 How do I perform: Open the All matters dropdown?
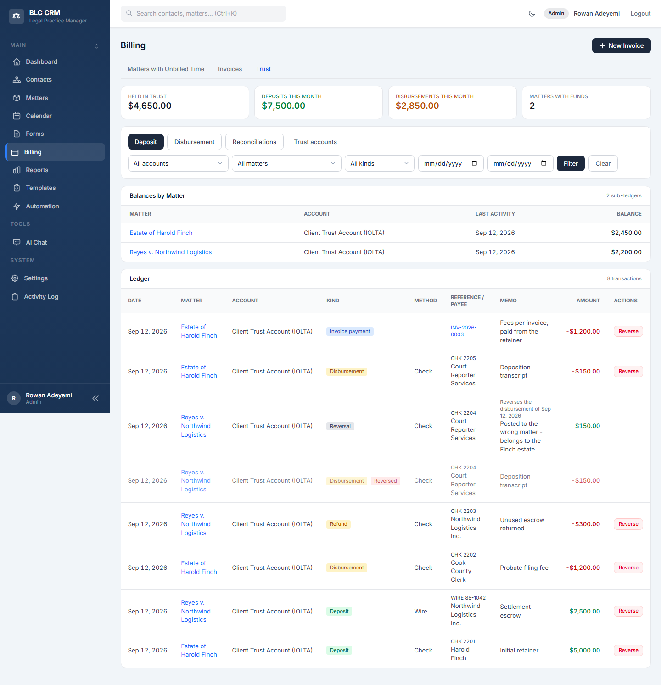[286, 164]
